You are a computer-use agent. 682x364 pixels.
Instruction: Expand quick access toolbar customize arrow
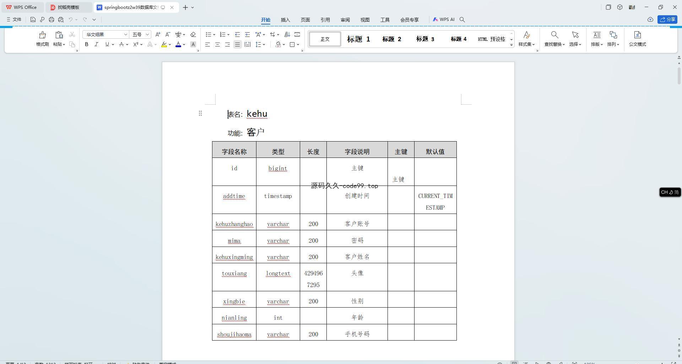click(x=94, y=20)
